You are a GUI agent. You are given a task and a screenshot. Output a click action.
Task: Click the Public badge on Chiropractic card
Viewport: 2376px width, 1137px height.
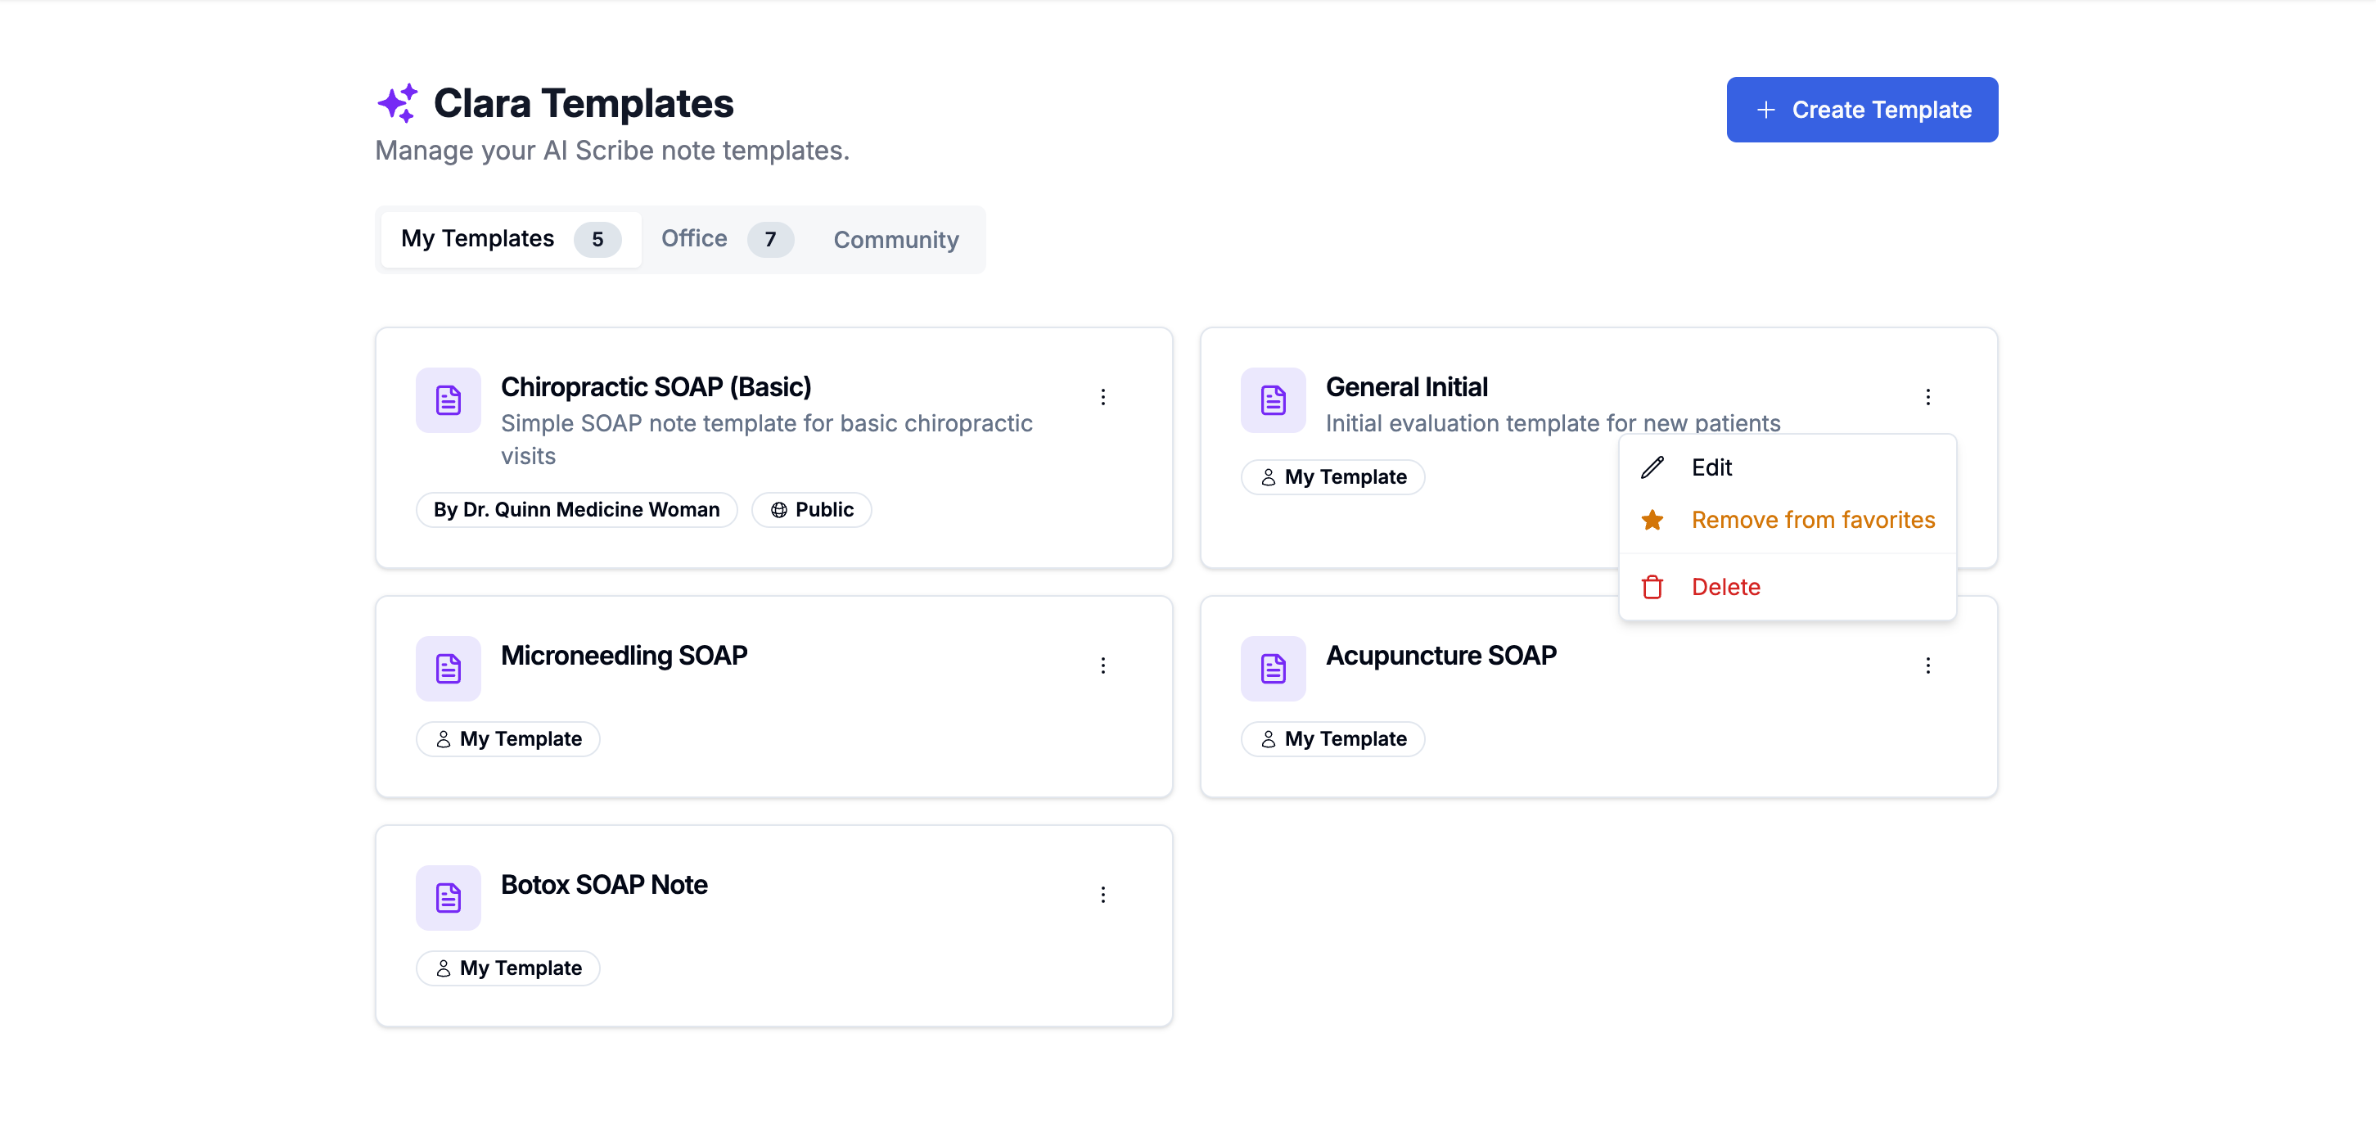811,510
